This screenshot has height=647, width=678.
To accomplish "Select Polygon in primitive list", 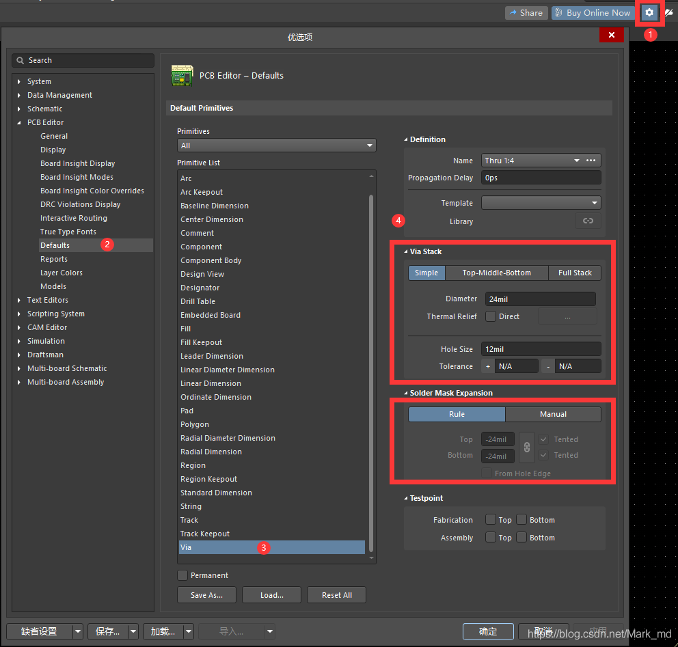I will click(195, 424).
